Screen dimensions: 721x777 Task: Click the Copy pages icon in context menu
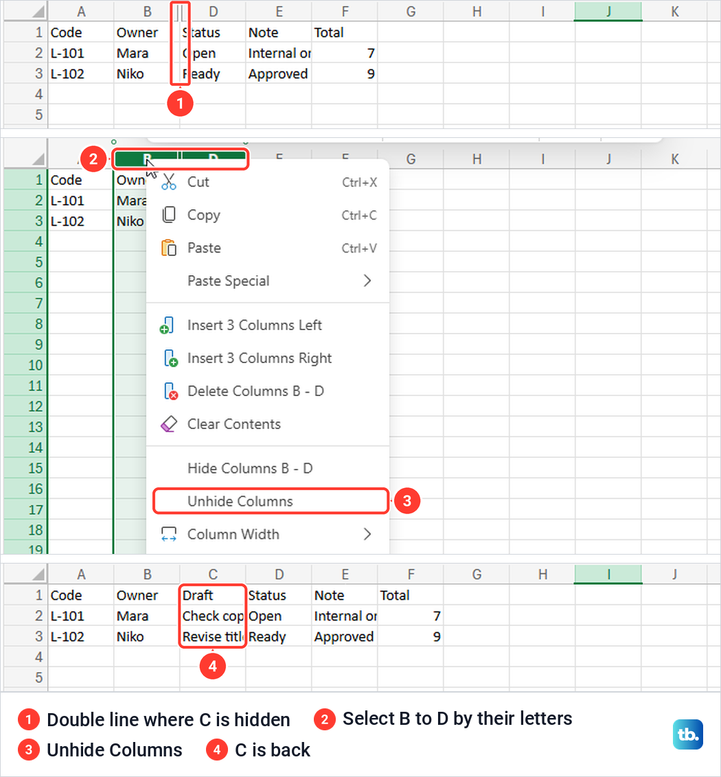pos(169,215)
